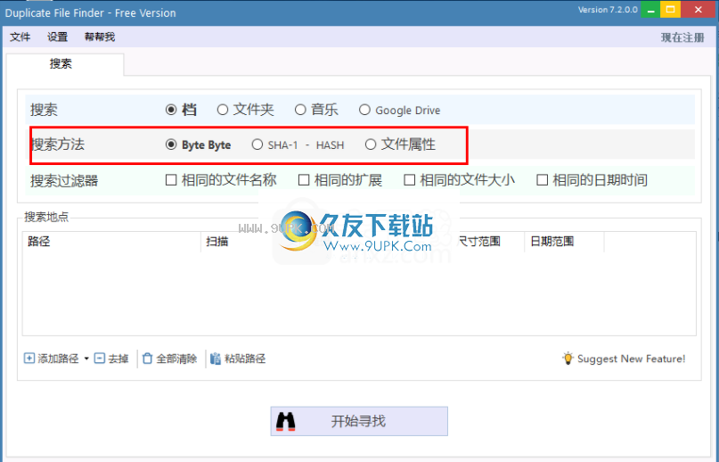This screenshot has width=719, height=462.
Task: Open the 设置 menu
Action: click(x=57, y=37)
